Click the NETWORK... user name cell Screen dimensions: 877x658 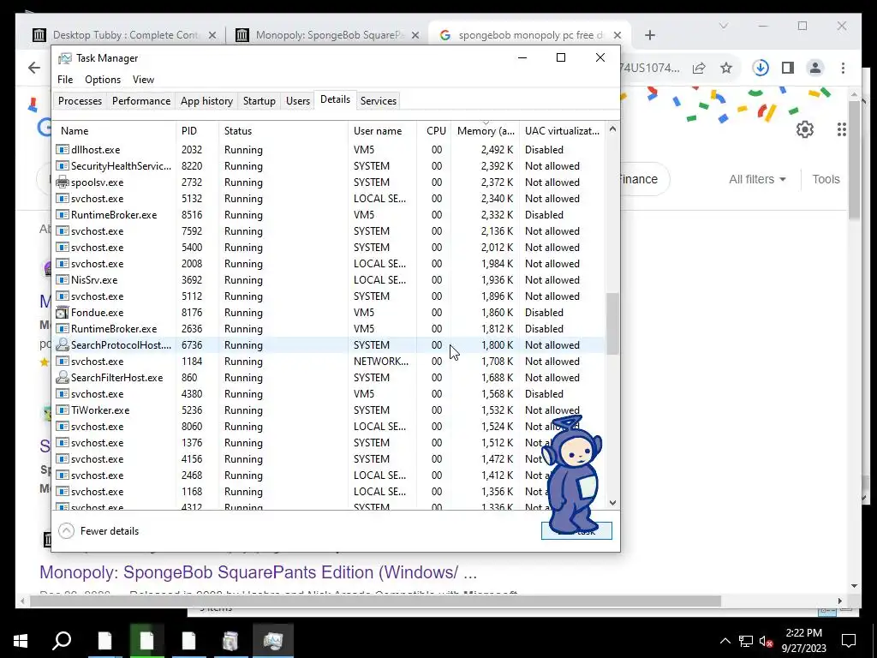point(381,361)
